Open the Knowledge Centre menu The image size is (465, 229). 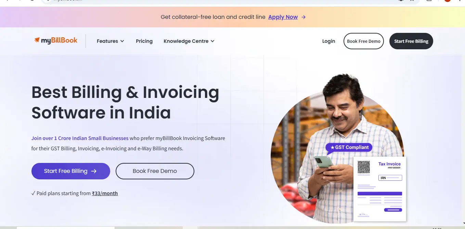point(189,41)
